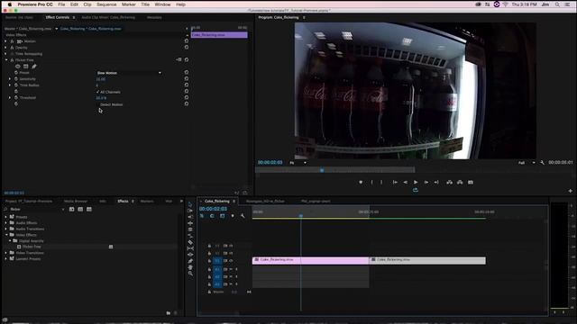Toggle animation stopwatch for Sensitivity
The height and width of the screenshot is (324, 577).
(16, 79)
